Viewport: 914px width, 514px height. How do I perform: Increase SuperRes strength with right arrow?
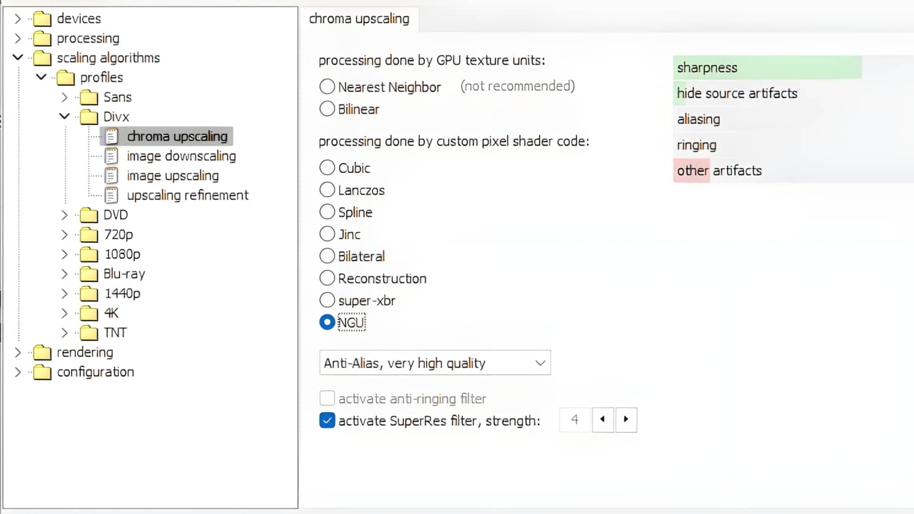tap(626, 420)
